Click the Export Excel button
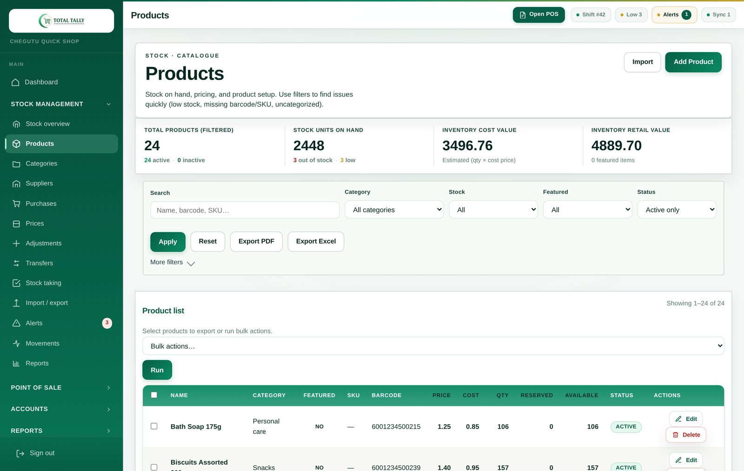The height and width of the screenshot is (471, 744). (x=316, y=242)
